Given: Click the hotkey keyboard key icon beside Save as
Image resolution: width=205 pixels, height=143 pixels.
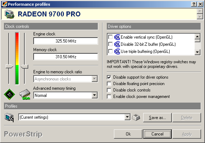Looking at the screenshot, I should click(136, 117).
